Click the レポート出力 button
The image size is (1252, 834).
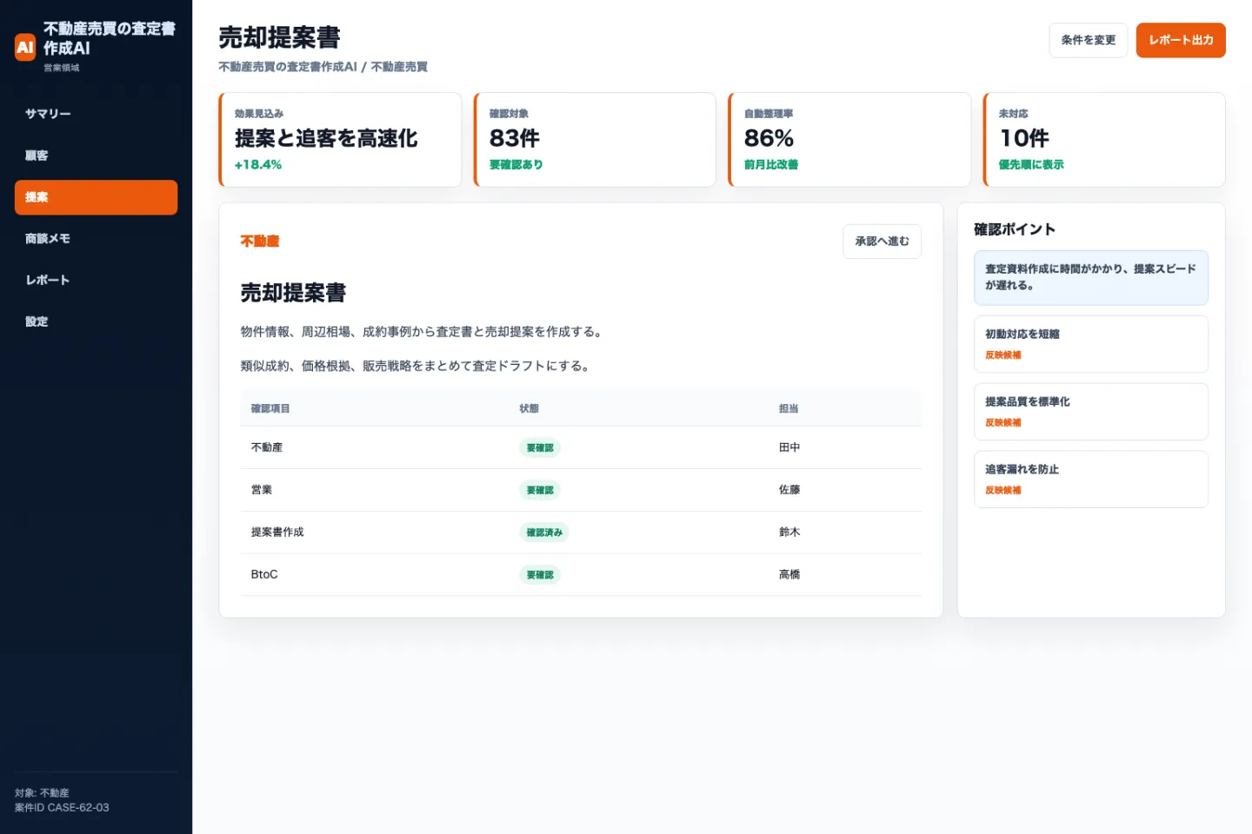click(x=1181, y=40)
